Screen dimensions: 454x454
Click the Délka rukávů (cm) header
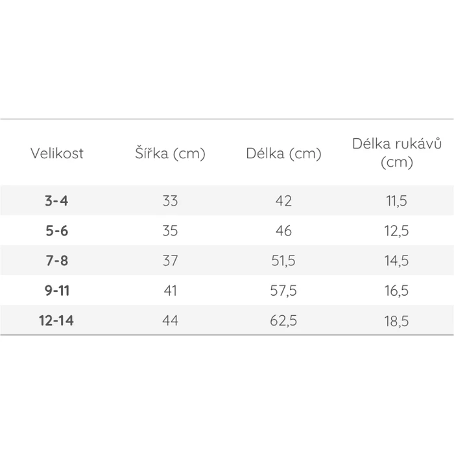(396, 153)
